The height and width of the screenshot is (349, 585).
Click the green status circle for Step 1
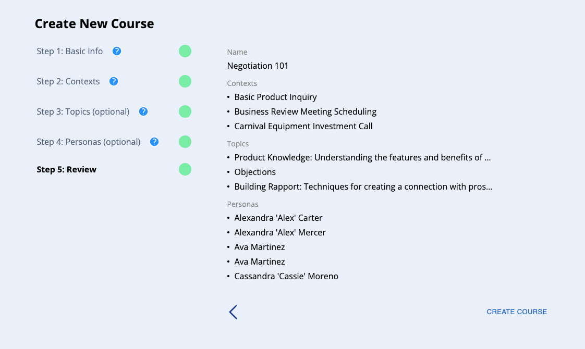pyautogui.click(x=185, y=51)
